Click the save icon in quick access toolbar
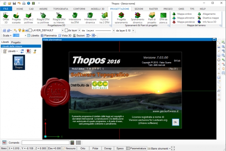Screen dimensions: 226x151 (14, 3)
